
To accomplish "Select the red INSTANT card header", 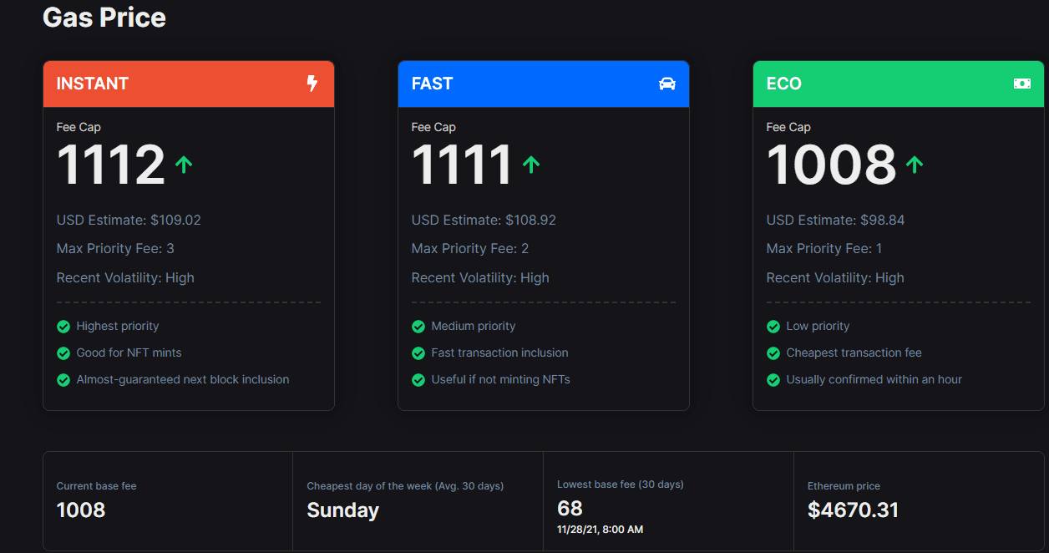I will pyautogui.click(x=189, y=84).
